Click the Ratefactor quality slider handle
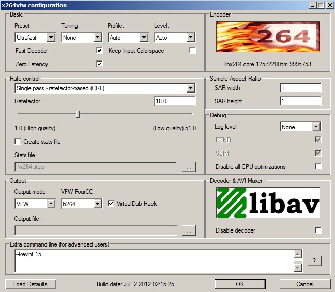Screen dimensions: 335x292 pyautogui.click(x=78, y=114)
